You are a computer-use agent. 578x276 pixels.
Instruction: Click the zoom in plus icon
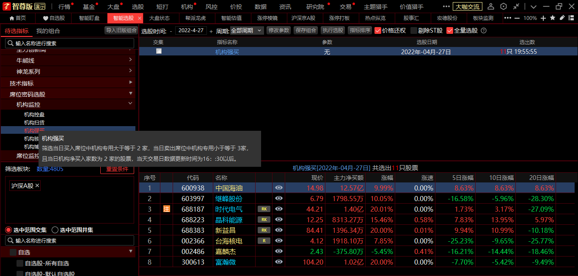click(543, 18)
